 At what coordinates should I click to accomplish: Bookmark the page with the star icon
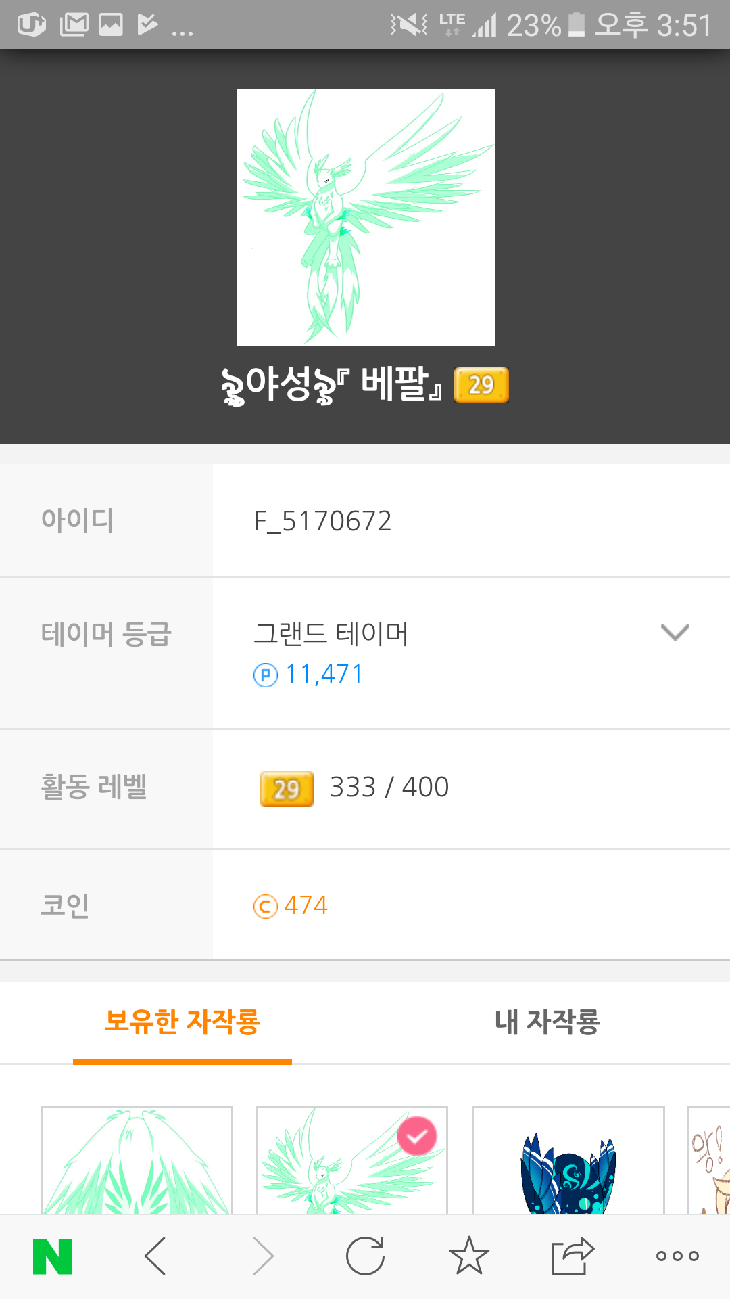(469, 1256)
